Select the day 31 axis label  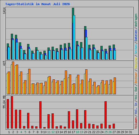coord(130,132)
